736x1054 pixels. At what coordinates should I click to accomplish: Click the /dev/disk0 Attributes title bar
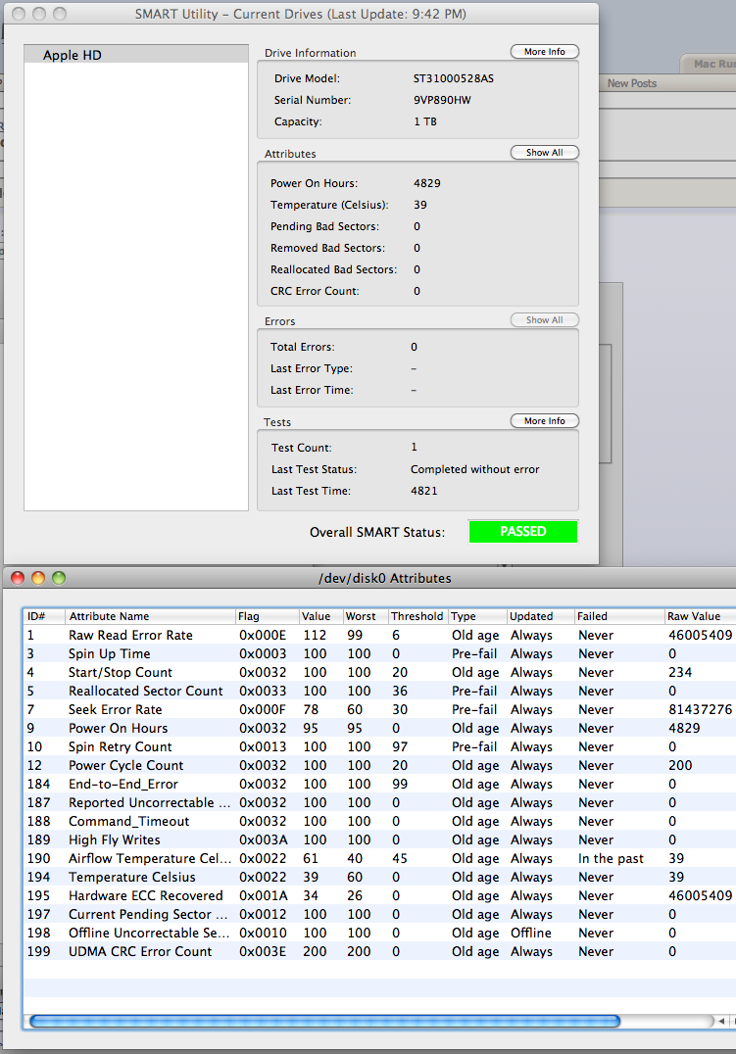click(385, 578)
